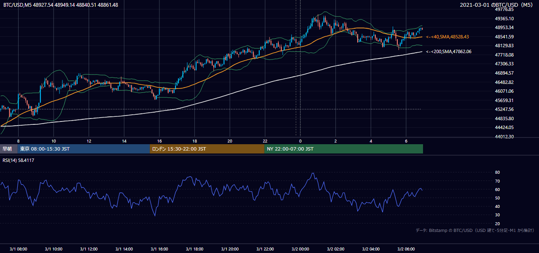Click the bottom time label 3/1 10:00

point(54,249)
